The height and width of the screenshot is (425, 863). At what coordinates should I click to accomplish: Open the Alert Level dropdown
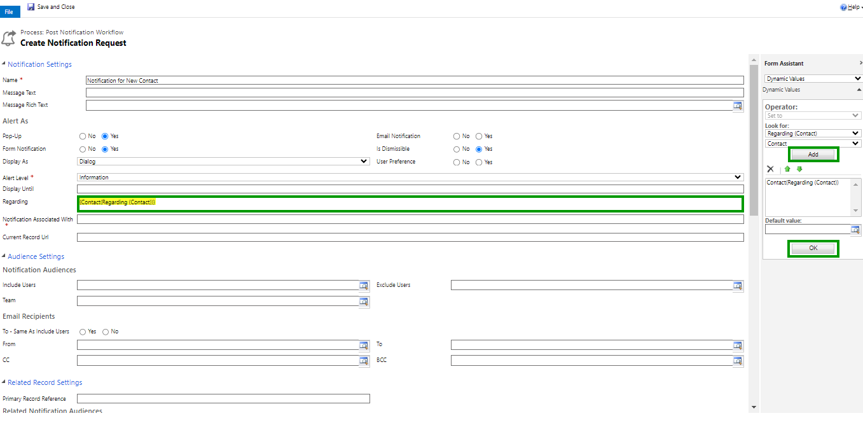click(x=410, y=178)
